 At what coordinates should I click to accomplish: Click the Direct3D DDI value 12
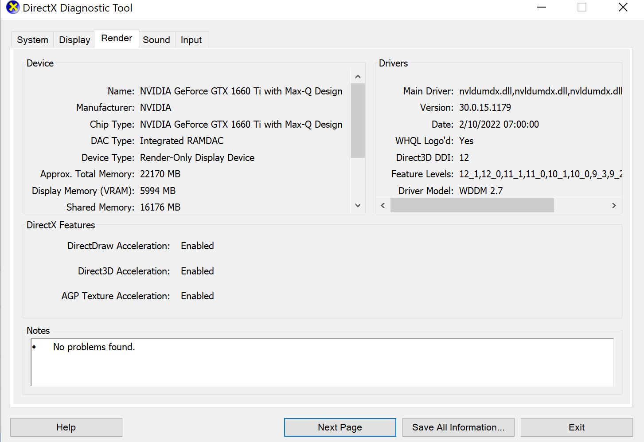pyautogui.click(x=464, y=158)
